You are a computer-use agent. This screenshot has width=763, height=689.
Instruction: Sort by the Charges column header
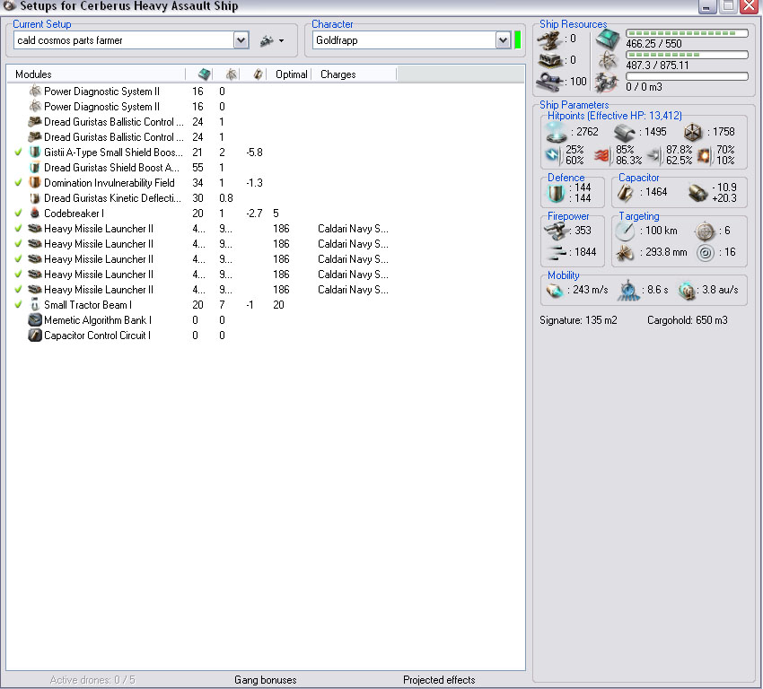355,74
